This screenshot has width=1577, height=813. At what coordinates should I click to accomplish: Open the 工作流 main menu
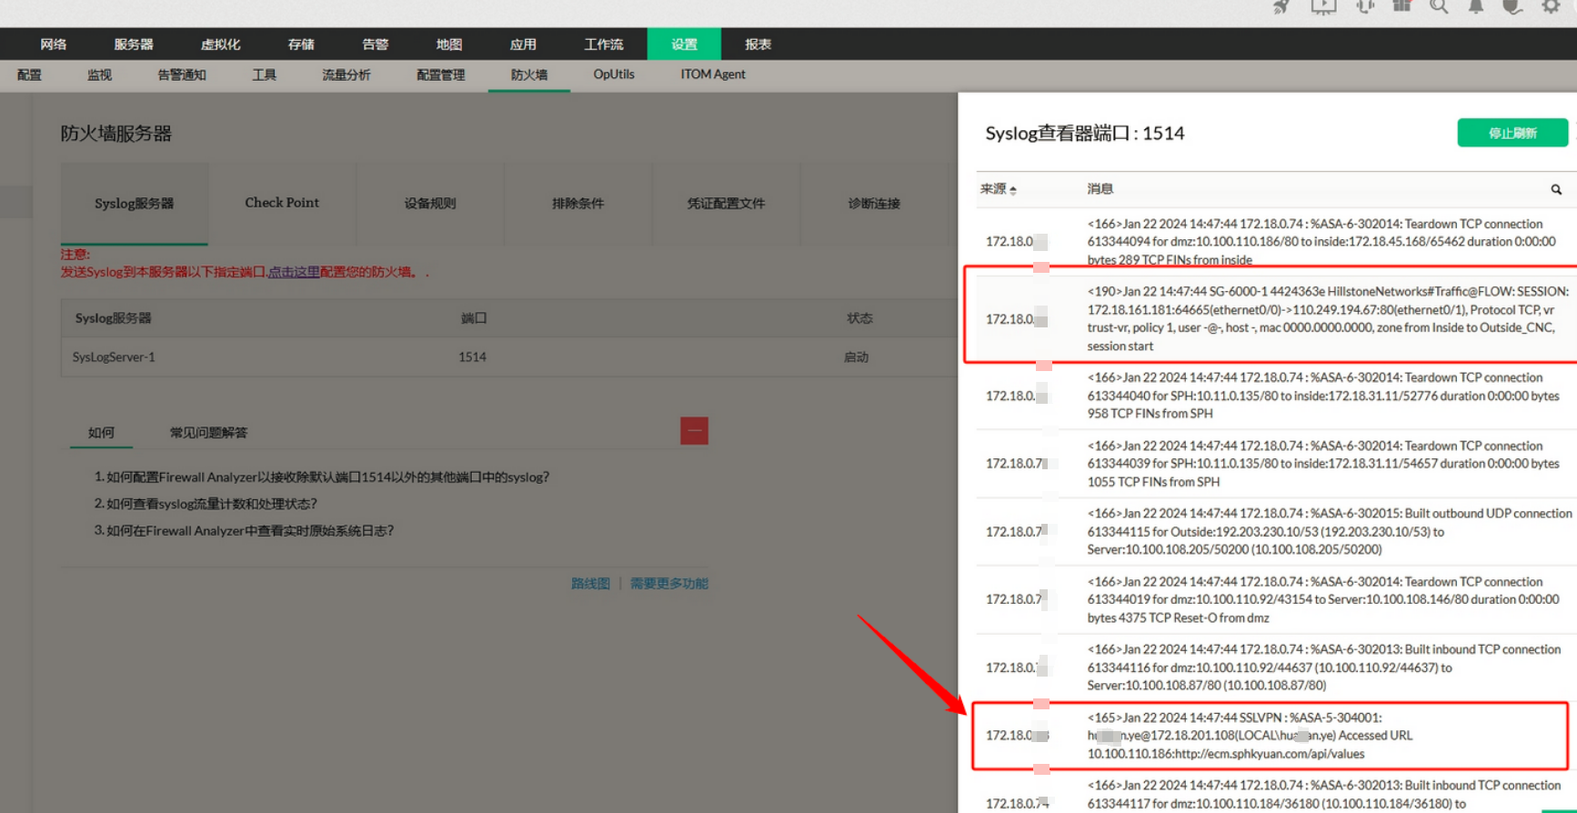coord(604,44)
